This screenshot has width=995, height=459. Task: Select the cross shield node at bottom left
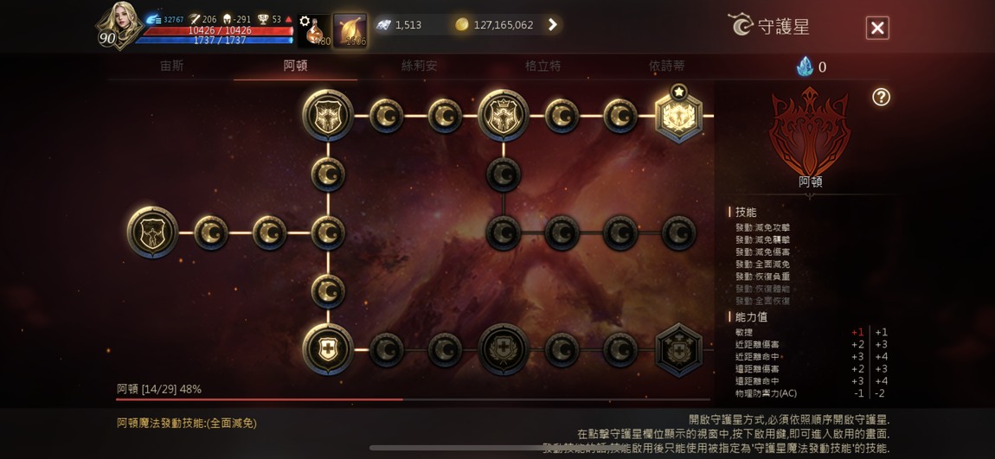click(328, 349)
